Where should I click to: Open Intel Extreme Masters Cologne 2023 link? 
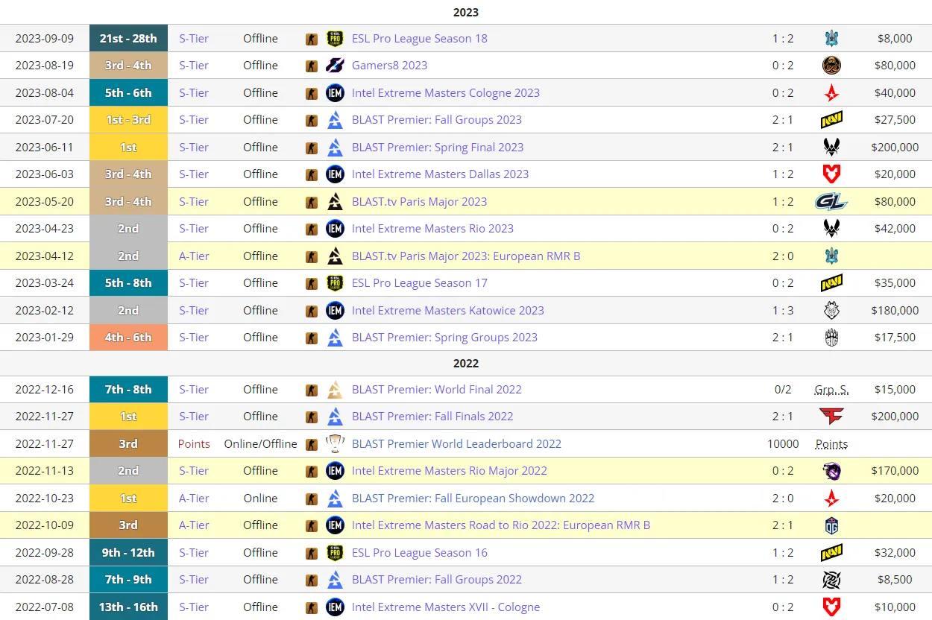point(446,93)
